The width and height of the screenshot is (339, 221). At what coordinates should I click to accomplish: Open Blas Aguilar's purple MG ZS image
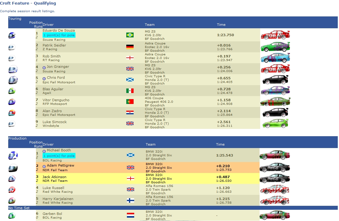(275, 91)
